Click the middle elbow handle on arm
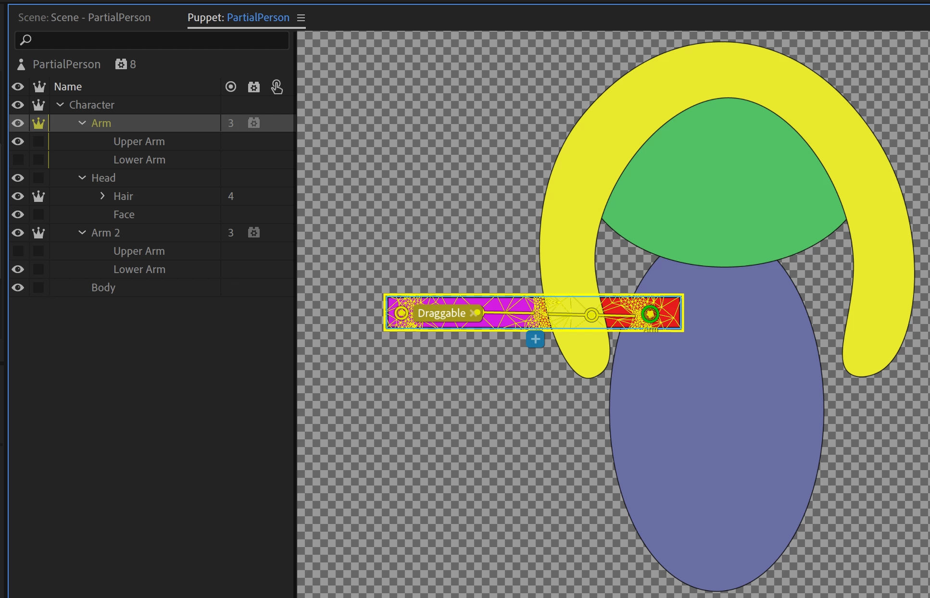930x598 pixels. tap(591, 315)
